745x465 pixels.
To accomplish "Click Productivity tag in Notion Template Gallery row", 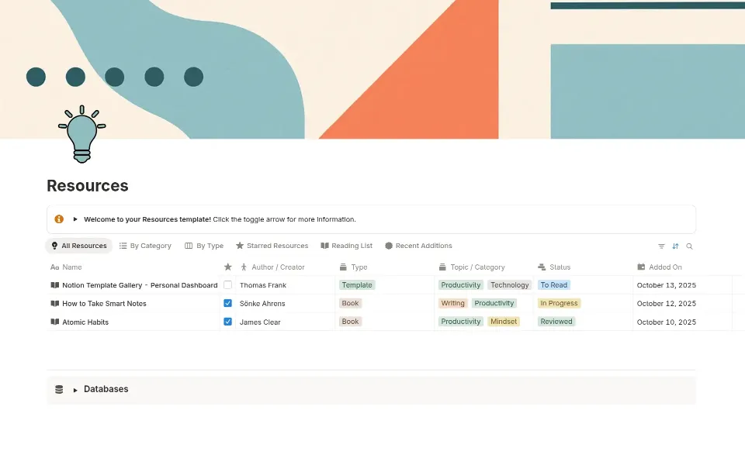I will (x=460, y=285).
